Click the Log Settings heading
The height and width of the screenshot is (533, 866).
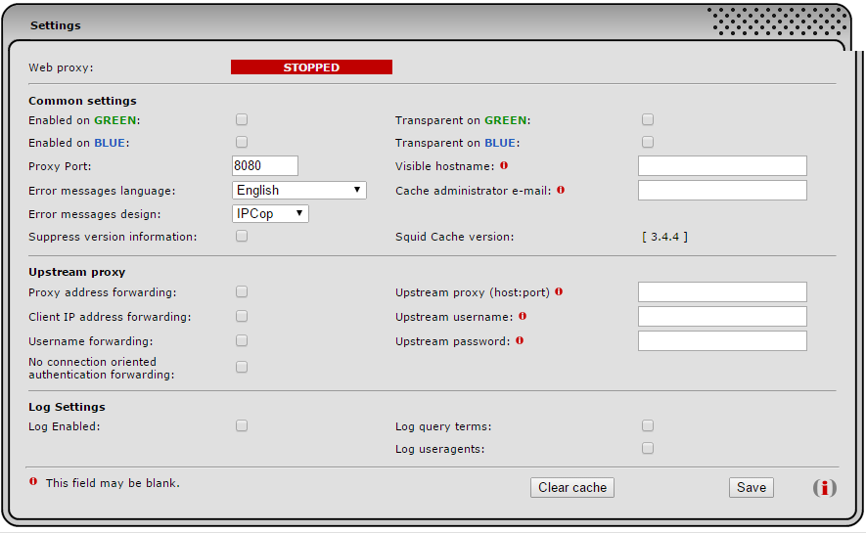click(67, 407)
